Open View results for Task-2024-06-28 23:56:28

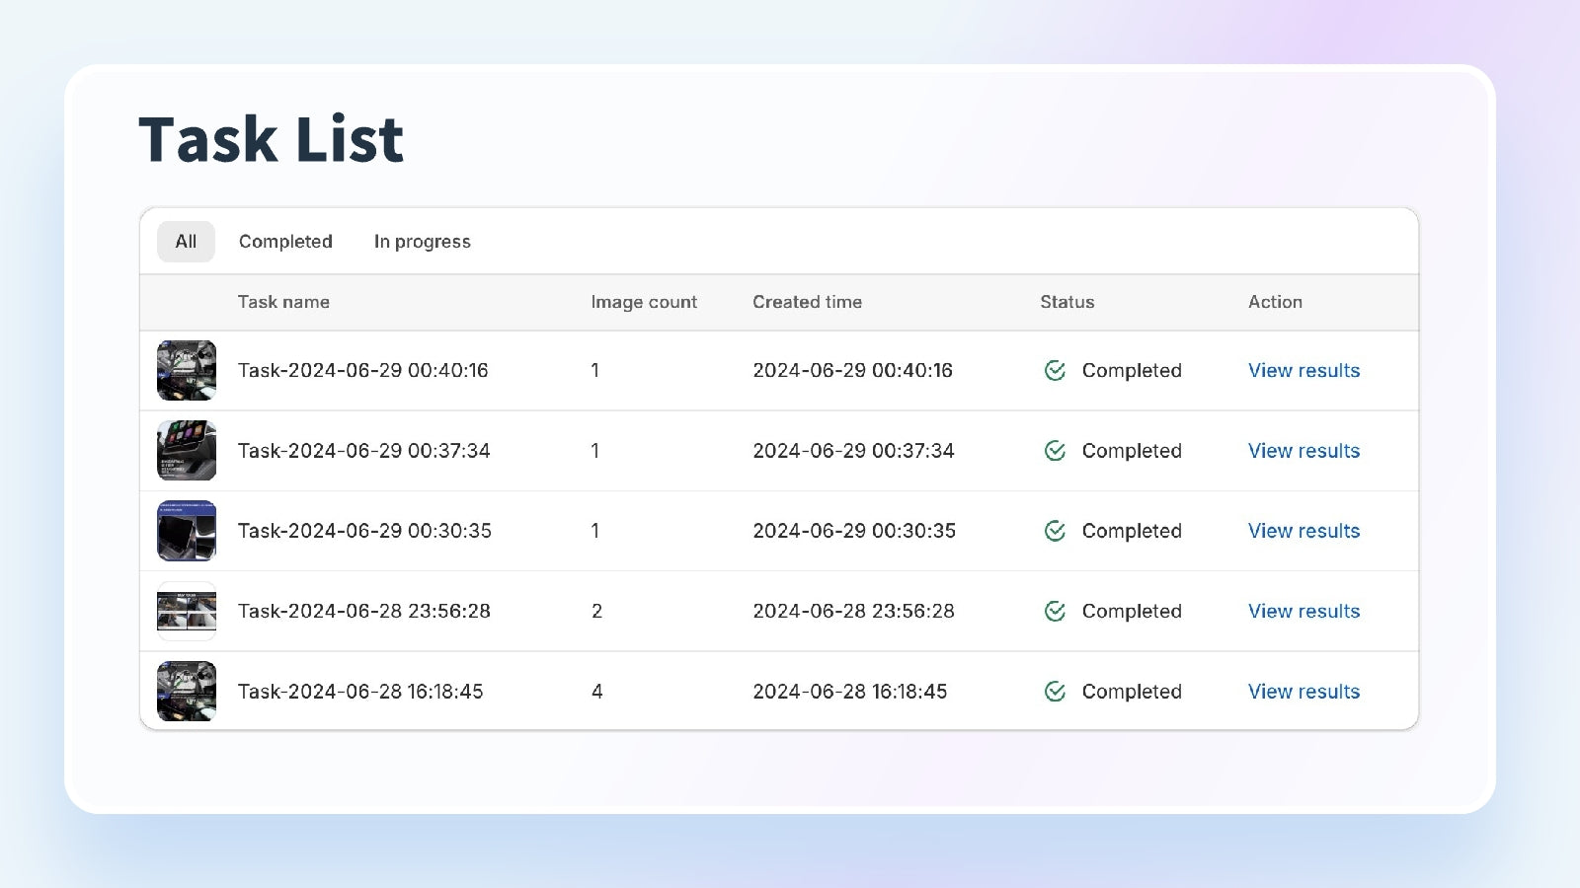click(1303, 611)
